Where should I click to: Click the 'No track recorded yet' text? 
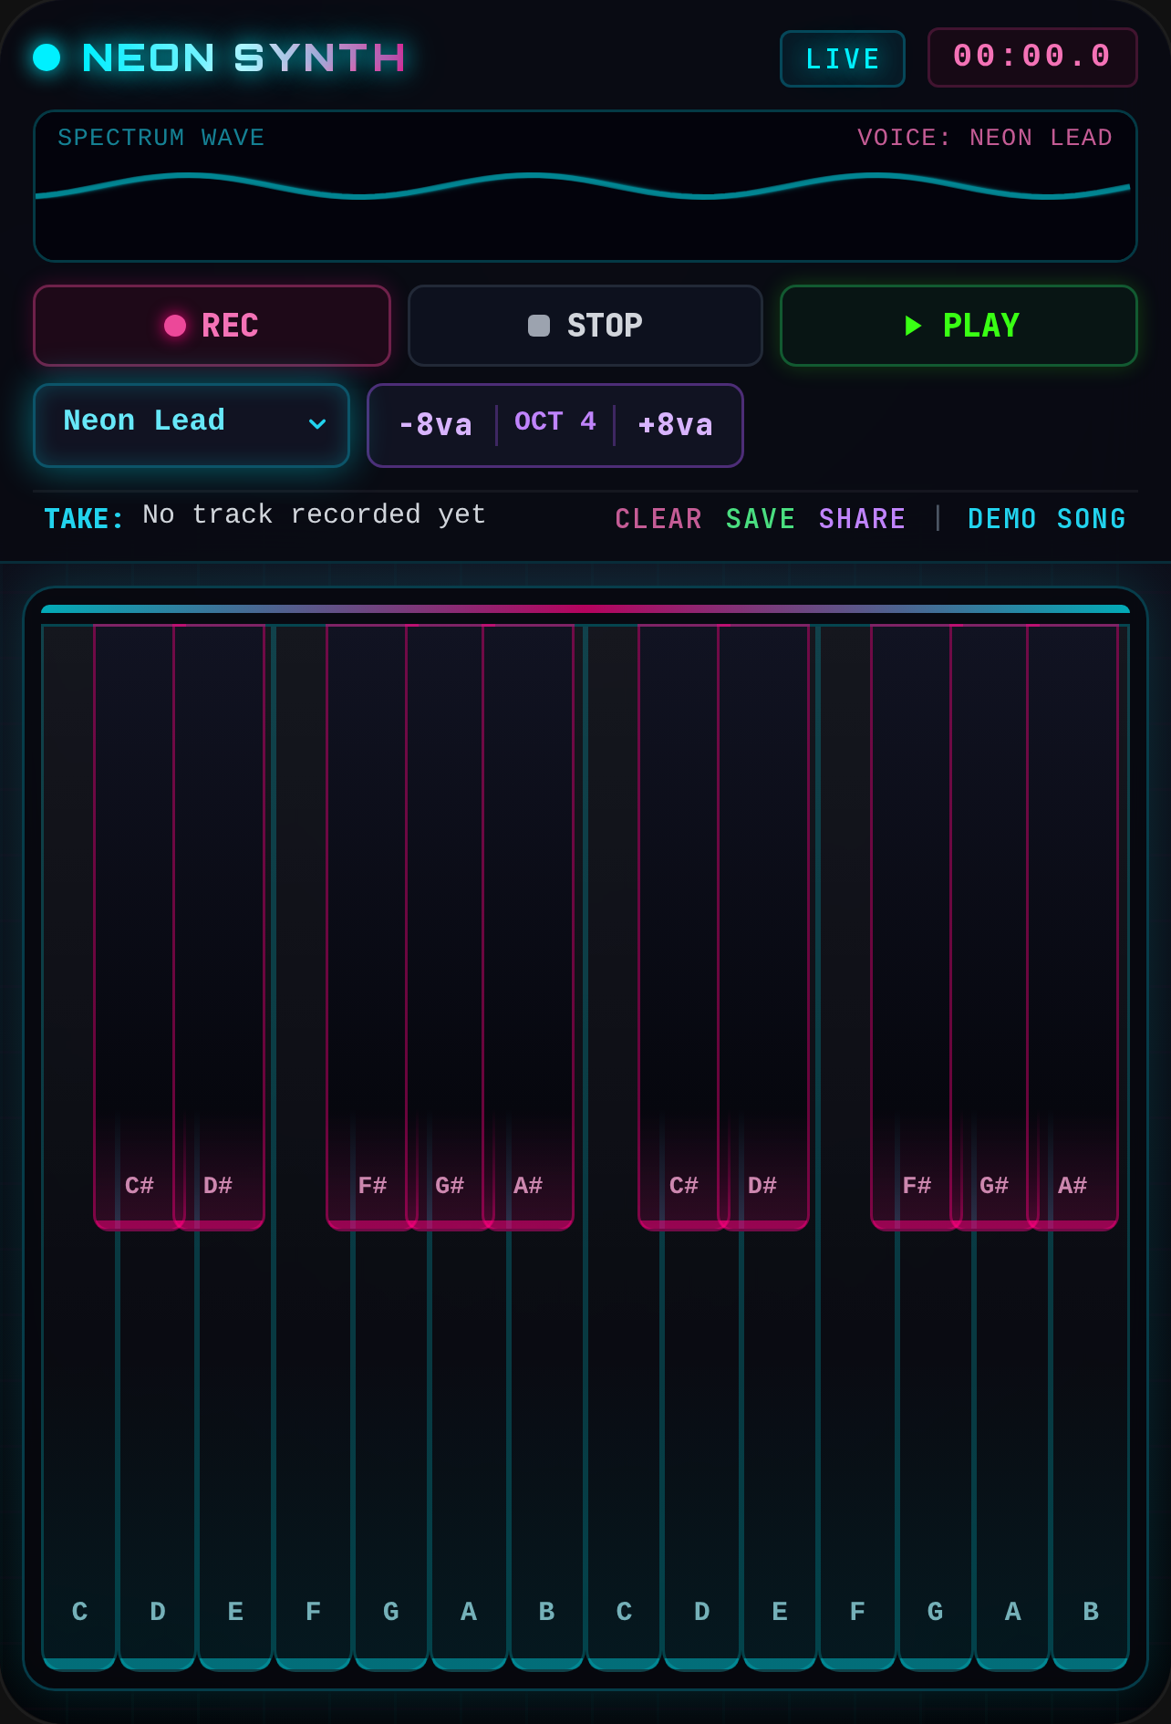[x=314, y=514]
